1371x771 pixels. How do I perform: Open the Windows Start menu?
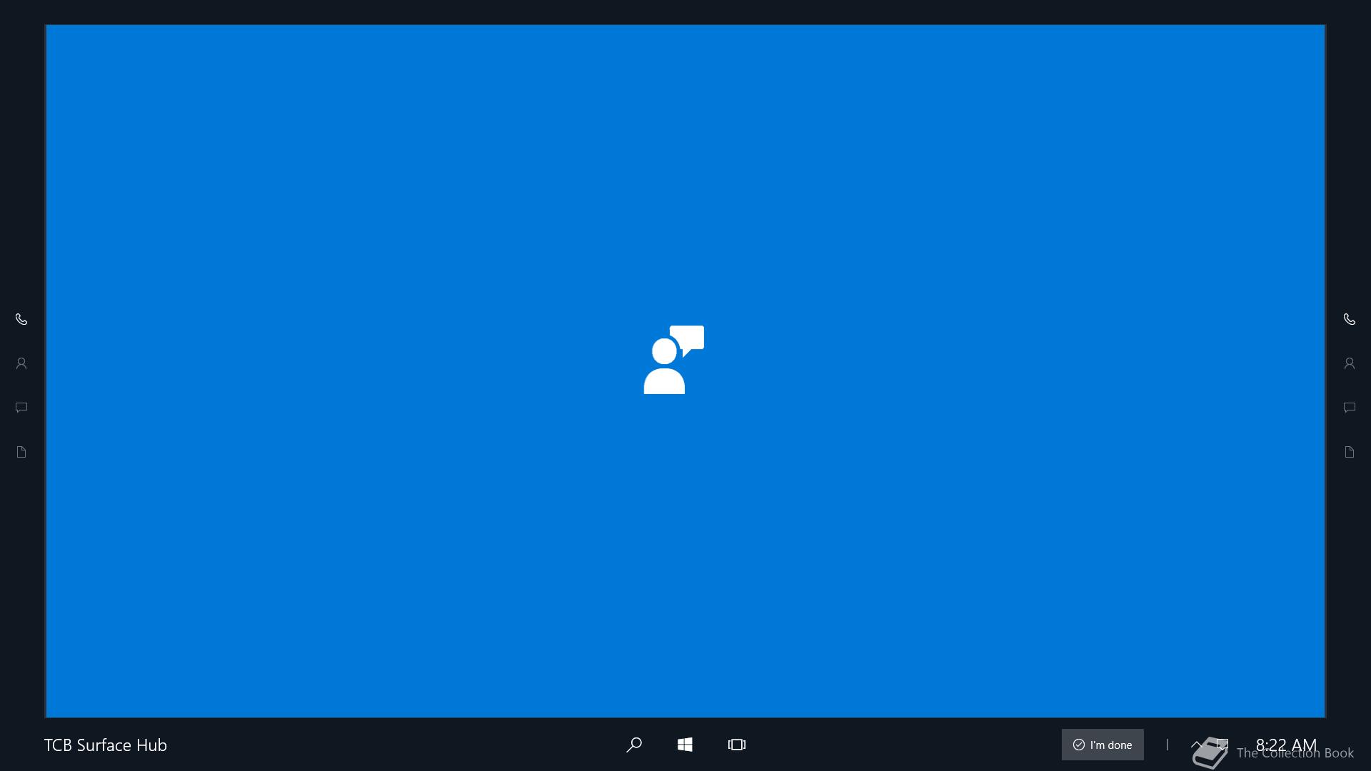[x=685, y=745]
